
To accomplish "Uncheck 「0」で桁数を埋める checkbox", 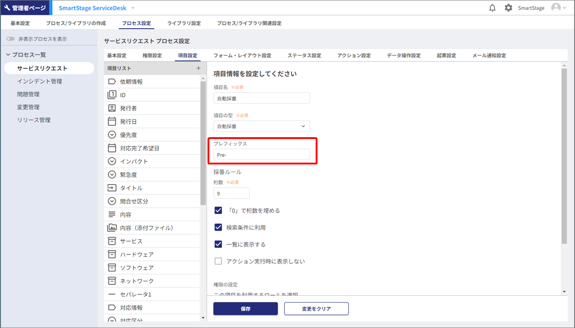I will pos(218,210).
